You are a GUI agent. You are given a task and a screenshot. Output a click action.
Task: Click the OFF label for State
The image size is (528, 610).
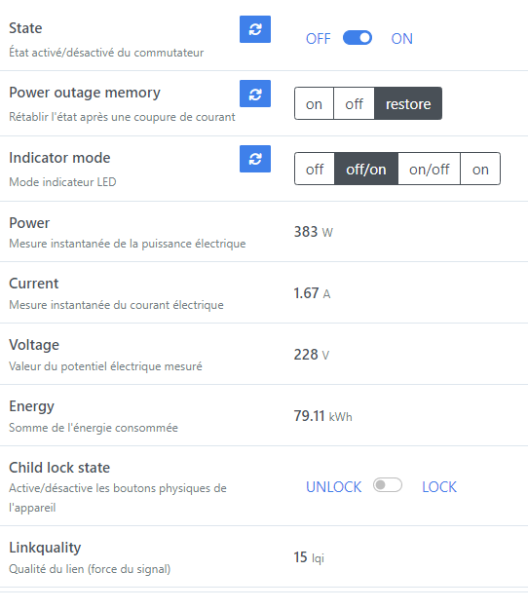[x=318, y=39]
